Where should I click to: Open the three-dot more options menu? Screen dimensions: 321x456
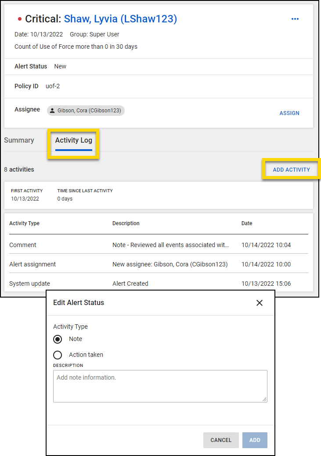(295, 19)
